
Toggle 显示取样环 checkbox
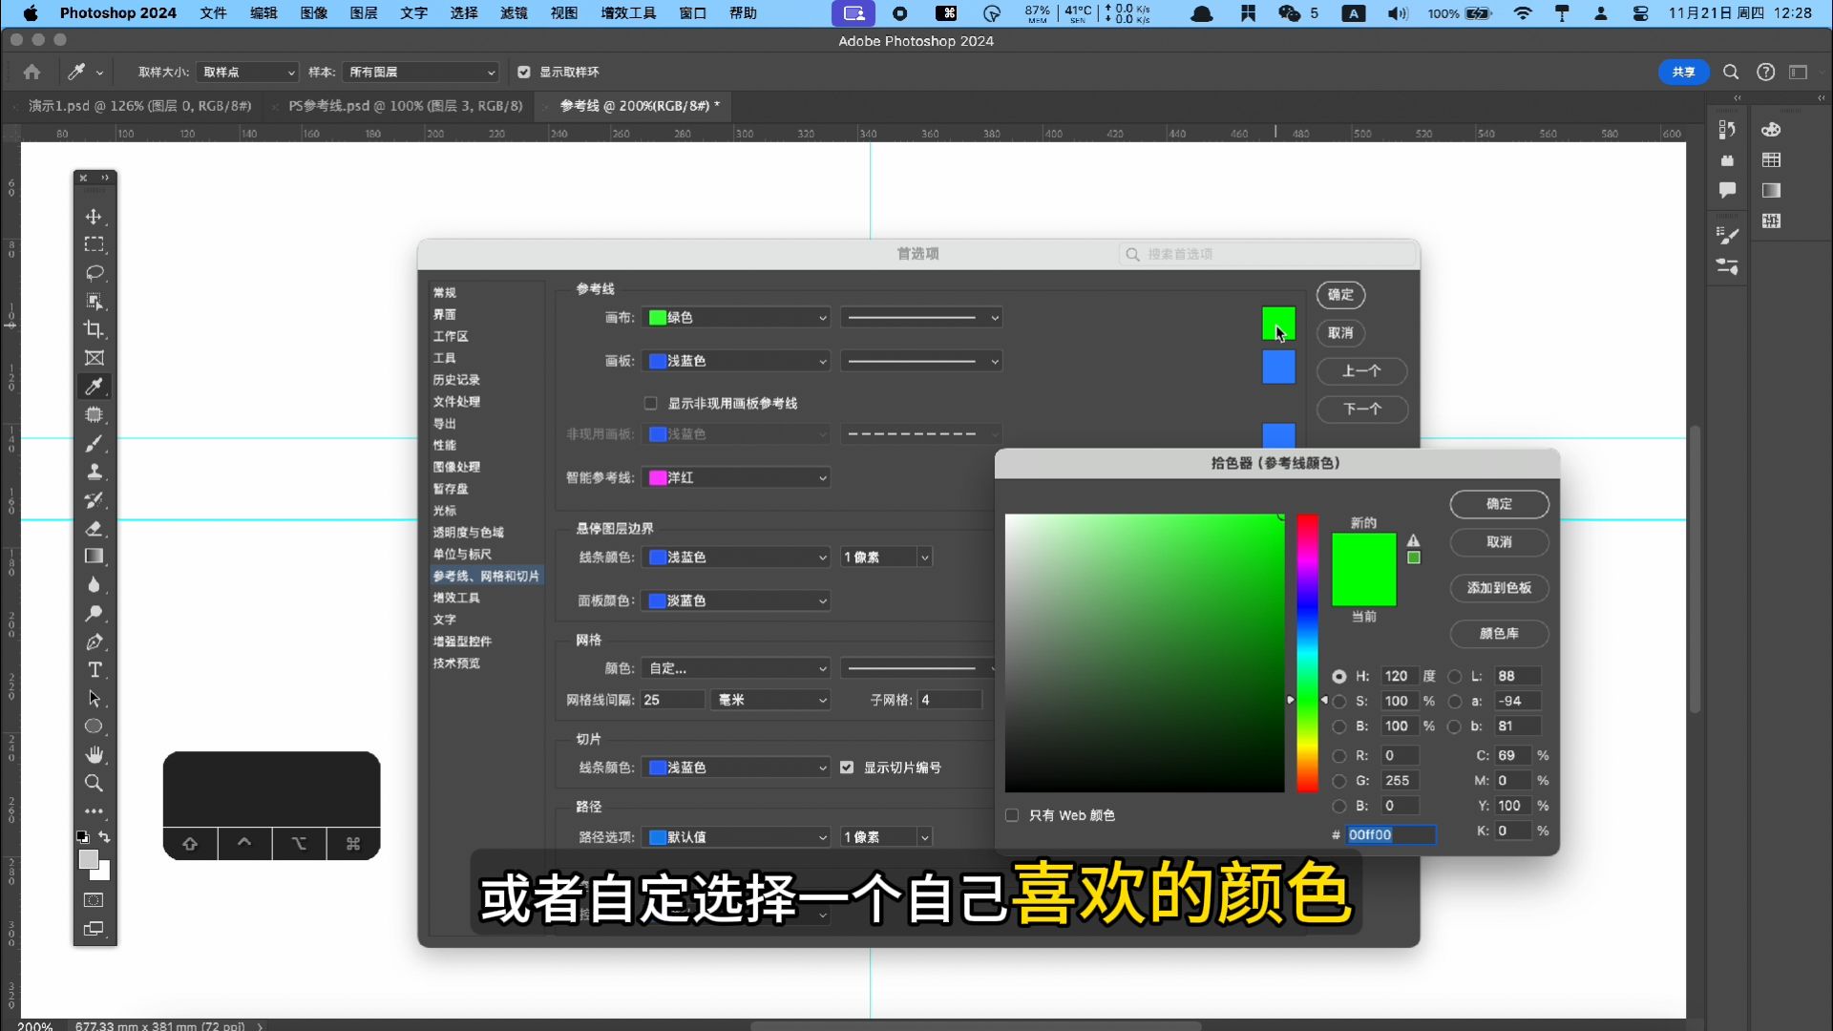[523, 72]
